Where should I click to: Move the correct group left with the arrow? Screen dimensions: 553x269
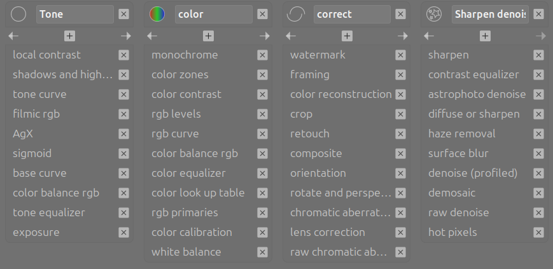(291, 36)
